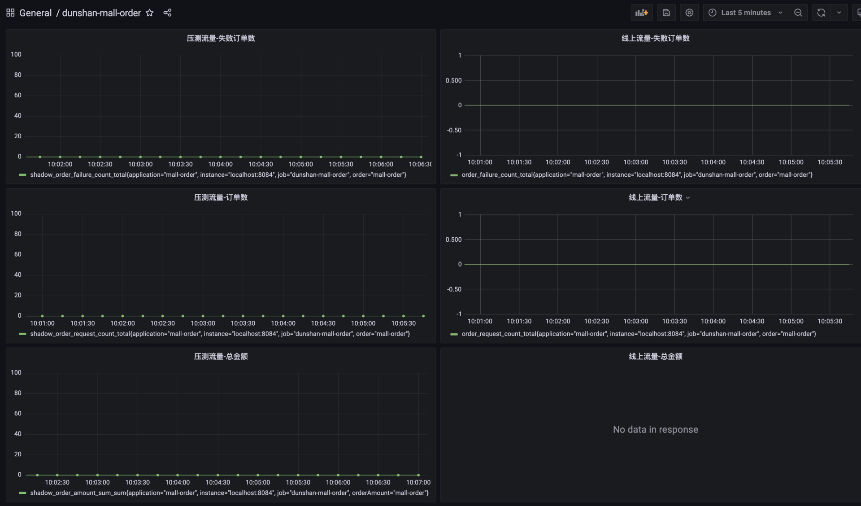Toggle order_failure_count_total legend series

tap(637, 174)
